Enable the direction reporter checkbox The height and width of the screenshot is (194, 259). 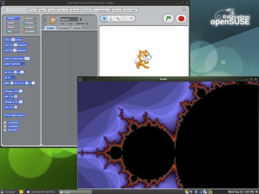[5, 130]
